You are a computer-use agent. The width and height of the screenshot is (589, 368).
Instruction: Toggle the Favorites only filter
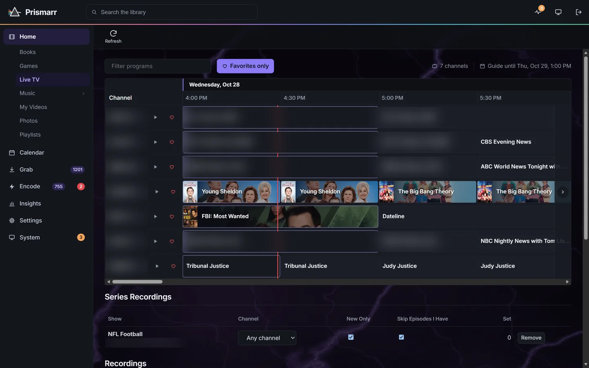(245, 66)
